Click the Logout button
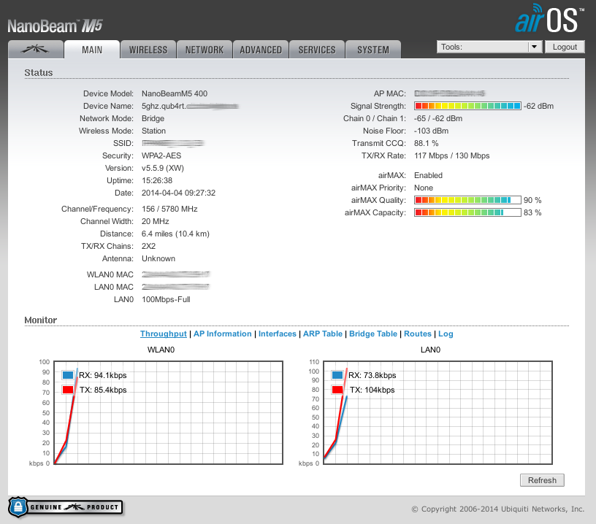The height and width of the screenshot is (524, 596). [565, 47]
